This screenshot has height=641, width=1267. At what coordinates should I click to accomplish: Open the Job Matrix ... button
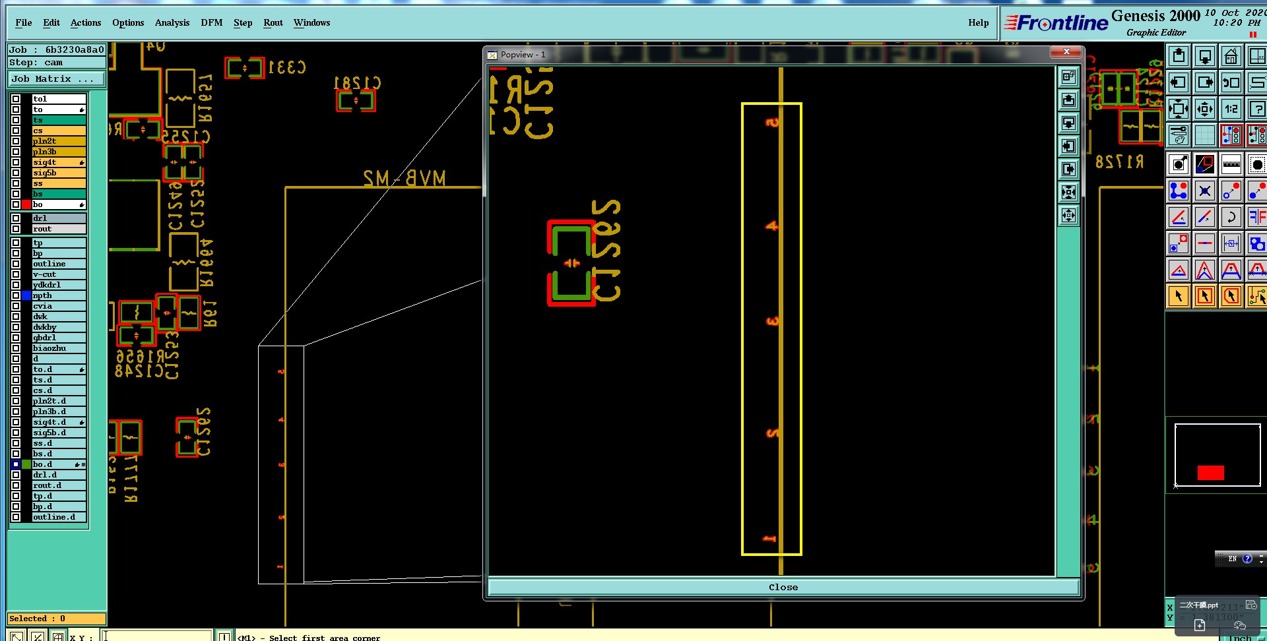click(57, 79)
